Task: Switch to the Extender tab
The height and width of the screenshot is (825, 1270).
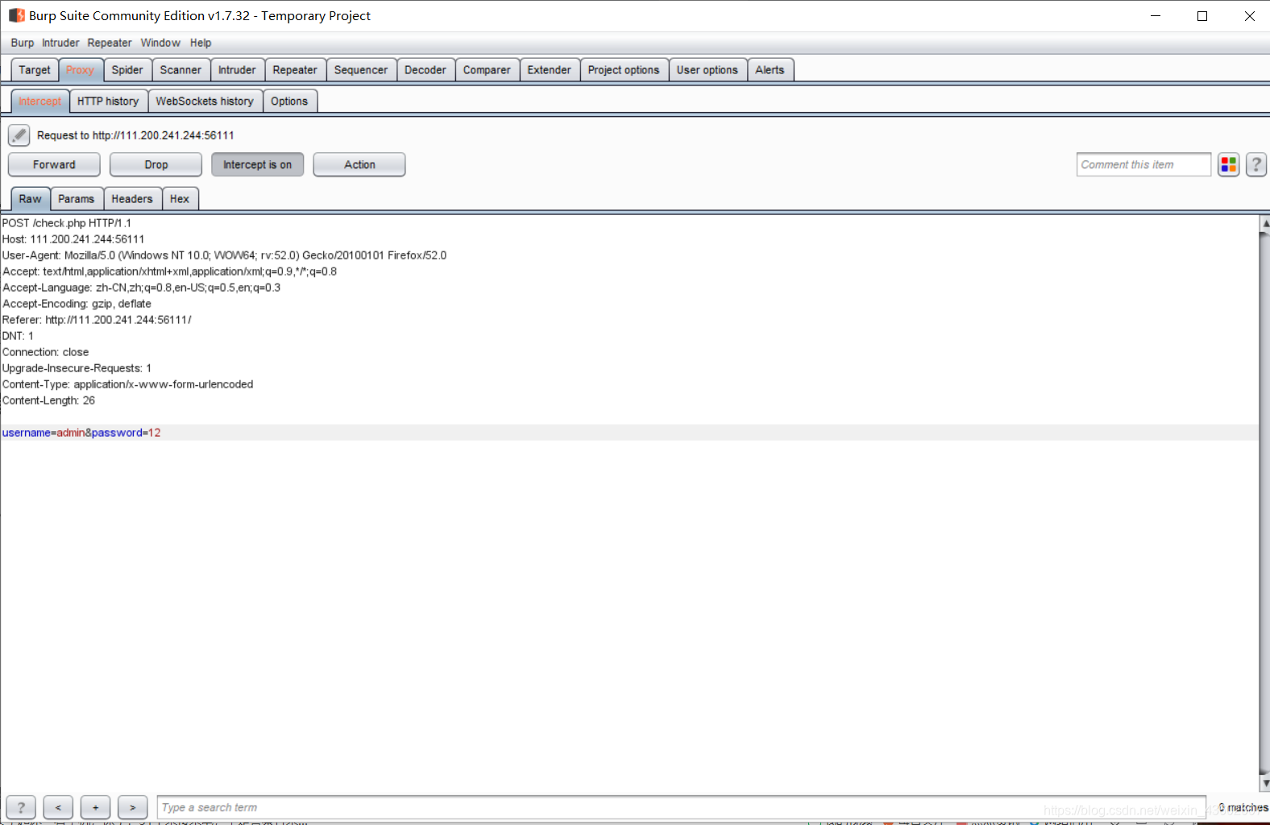Action: pyautogui.click(x=550, y=70)
